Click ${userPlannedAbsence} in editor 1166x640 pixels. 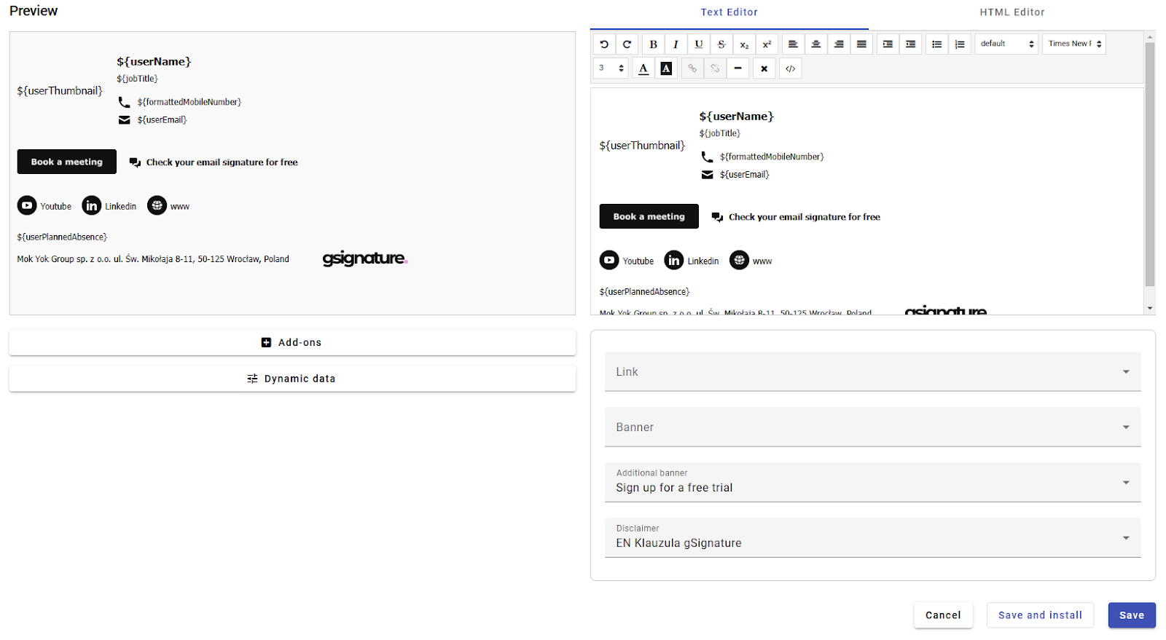(644, 292)
